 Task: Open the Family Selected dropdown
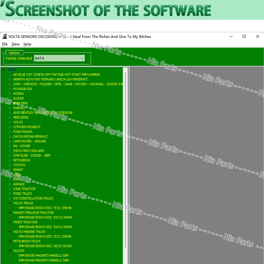pos(59,58)
